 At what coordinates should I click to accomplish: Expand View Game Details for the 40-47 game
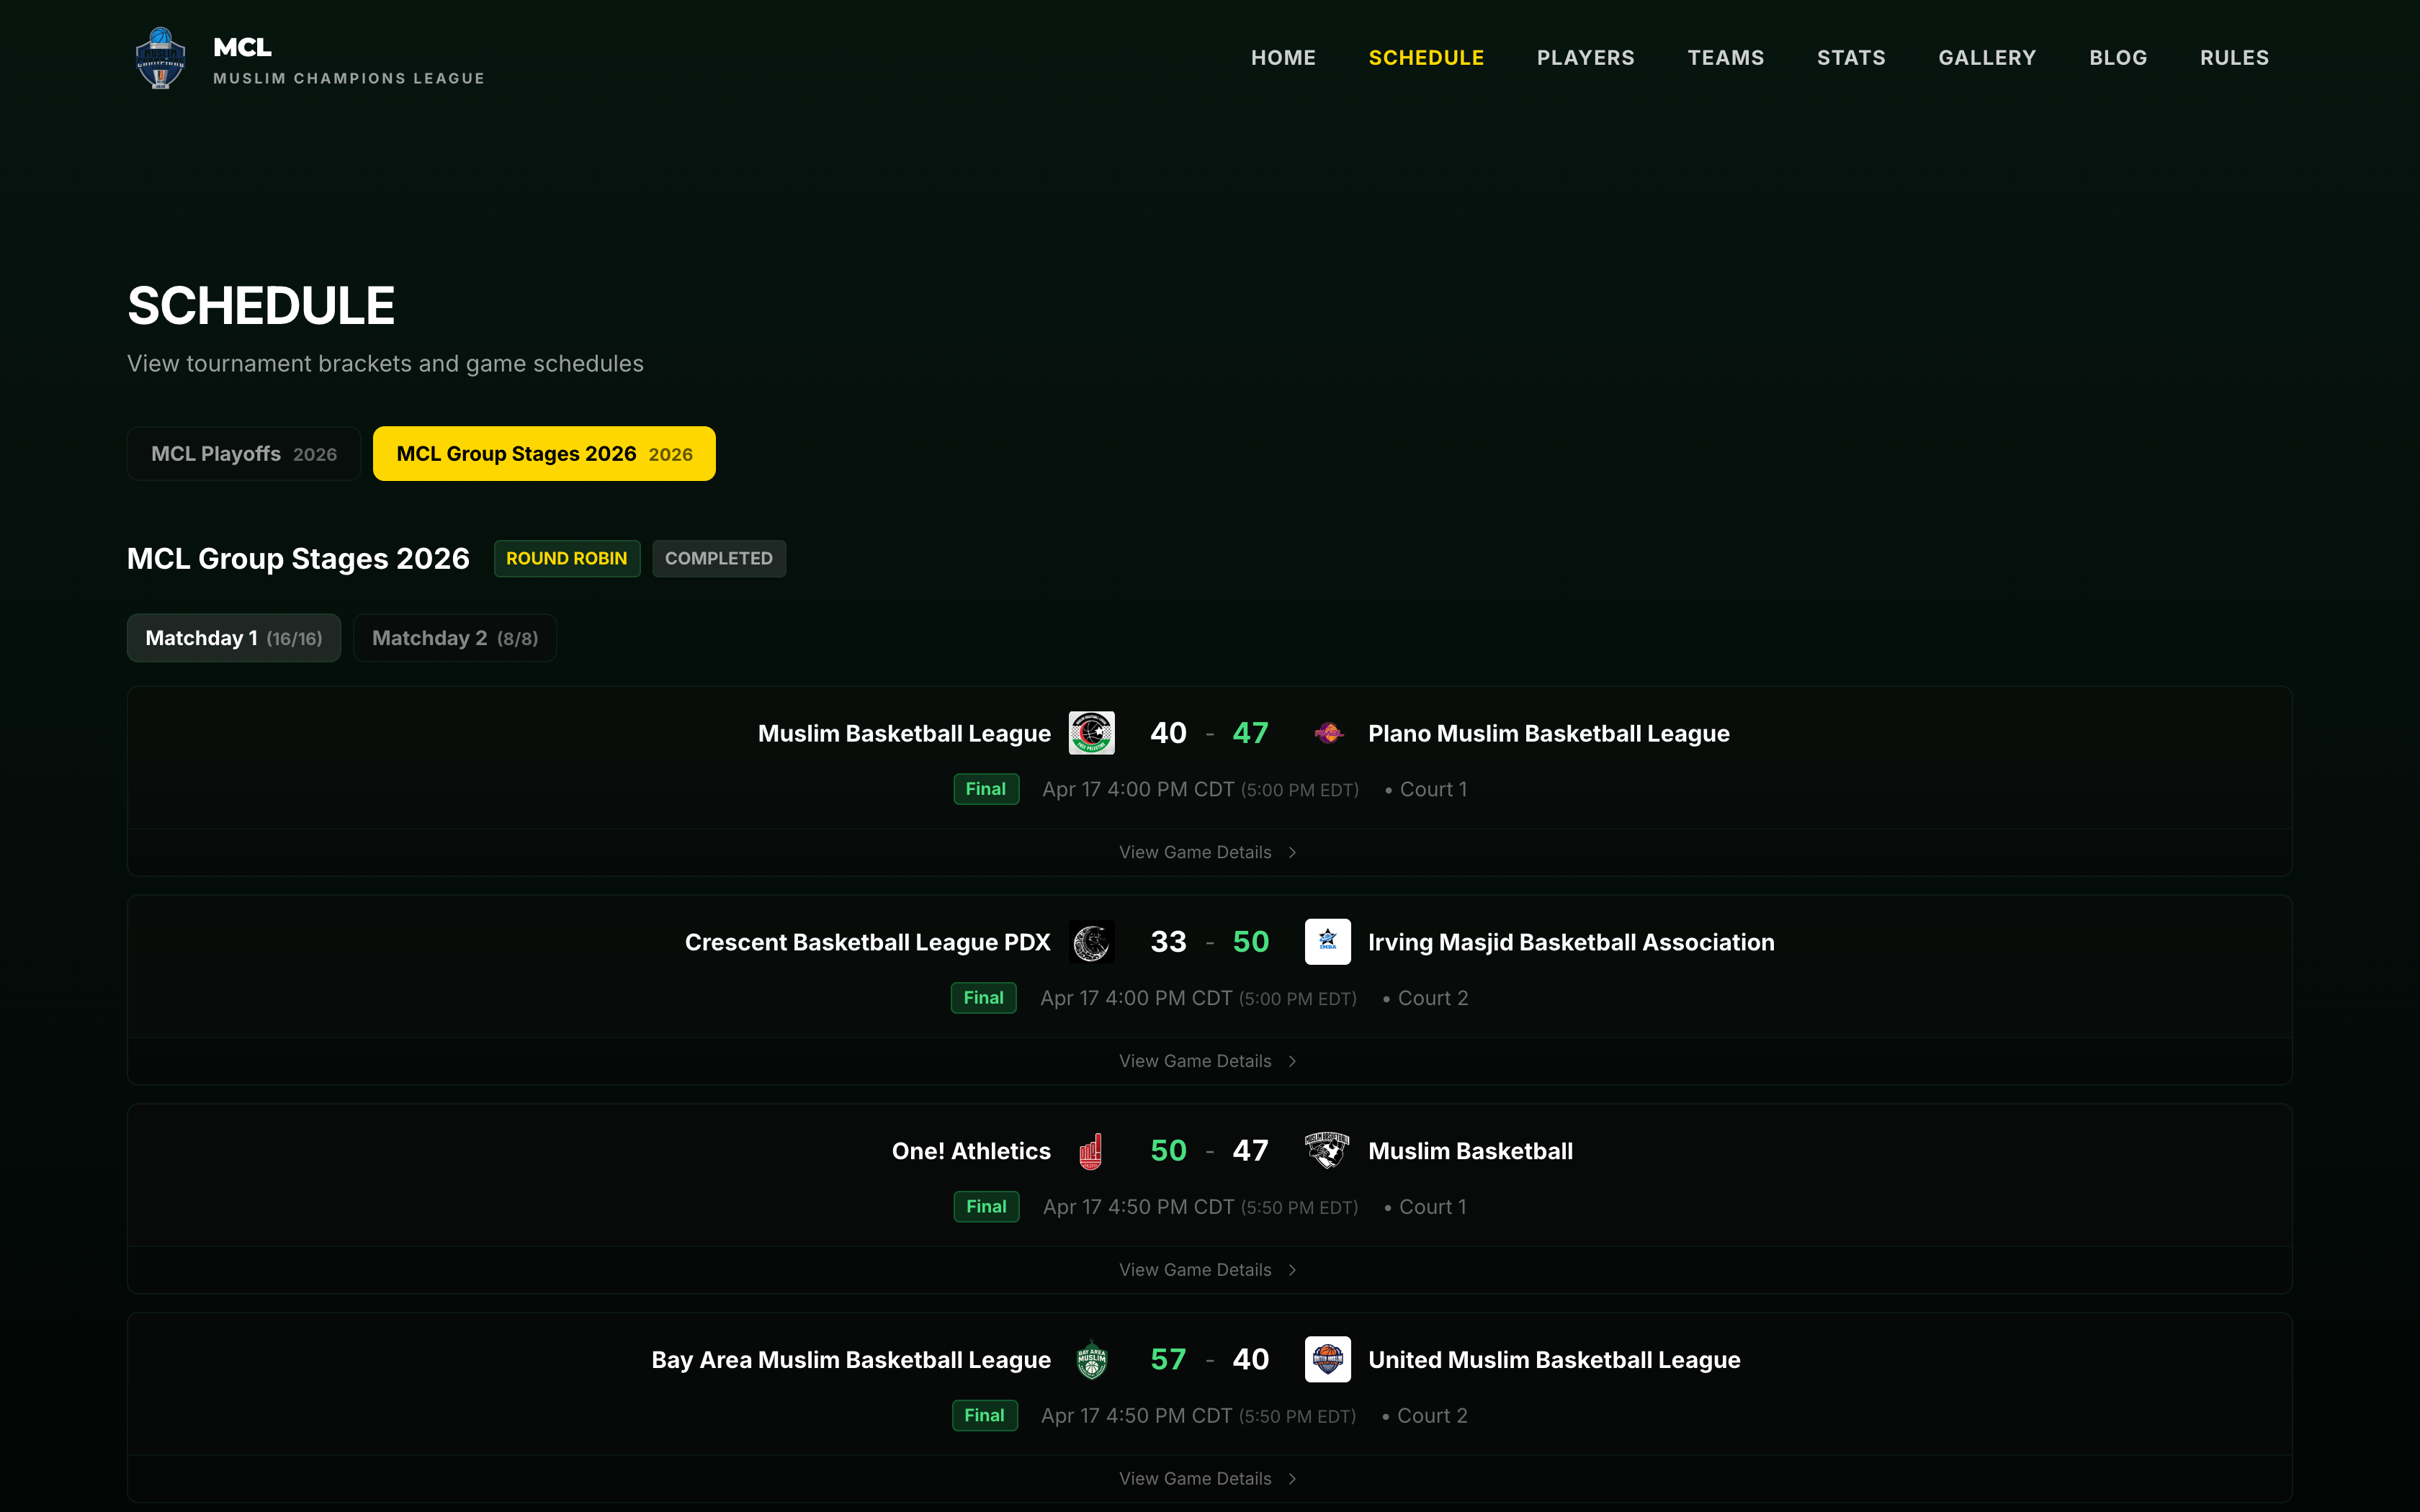point(1207,852)
